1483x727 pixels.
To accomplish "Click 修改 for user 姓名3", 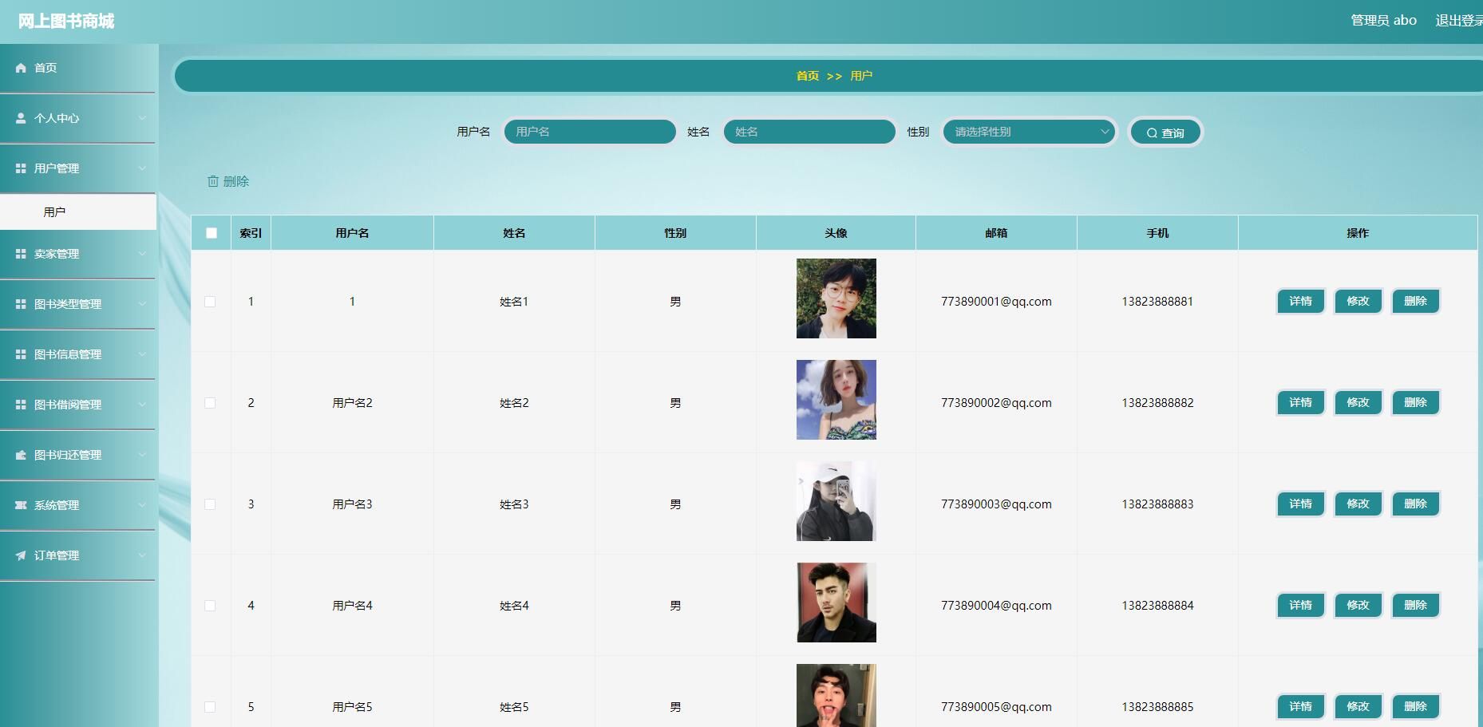I will coord(1358,504).
